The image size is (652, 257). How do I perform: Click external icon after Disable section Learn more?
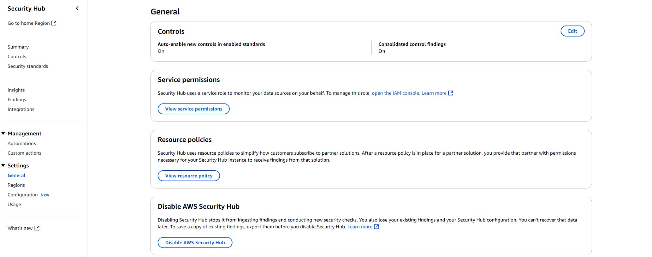377,227
